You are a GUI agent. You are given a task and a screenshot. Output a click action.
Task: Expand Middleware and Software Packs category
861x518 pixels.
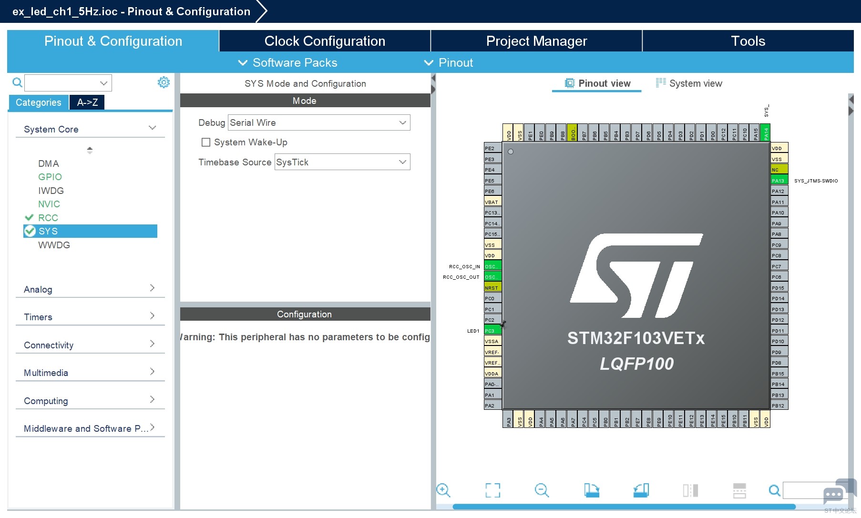[90, 428]
